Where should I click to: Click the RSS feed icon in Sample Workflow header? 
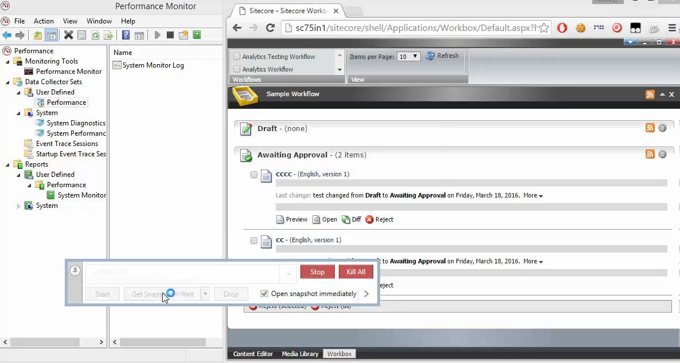coord(650,94)
